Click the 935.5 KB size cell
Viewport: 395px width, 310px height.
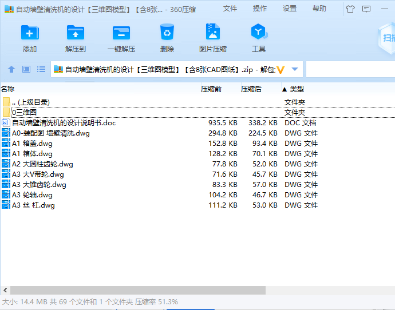point(223,123)
